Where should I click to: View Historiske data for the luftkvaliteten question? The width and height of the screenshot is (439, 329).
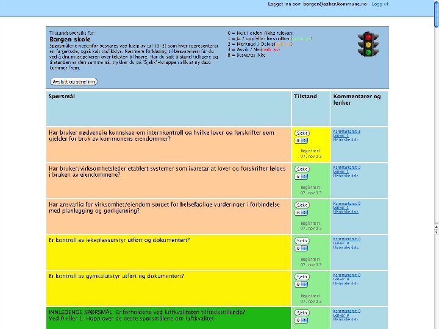tap(346, 319)
